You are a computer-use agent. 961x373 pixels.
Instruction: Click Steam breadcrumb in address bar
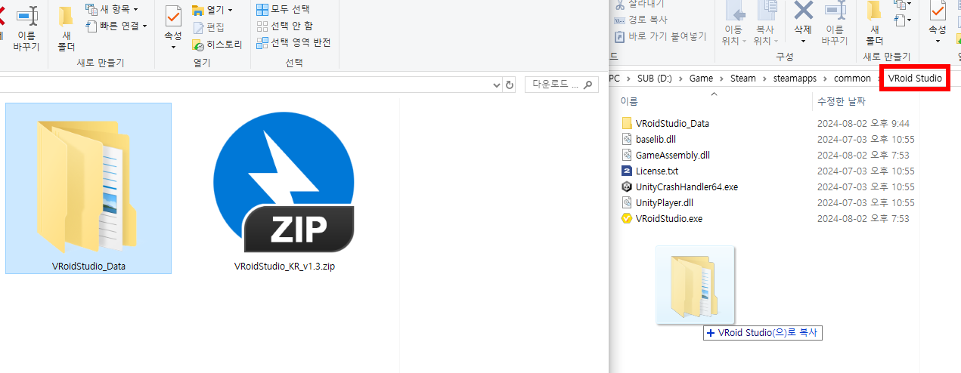(x=743, y=79)
